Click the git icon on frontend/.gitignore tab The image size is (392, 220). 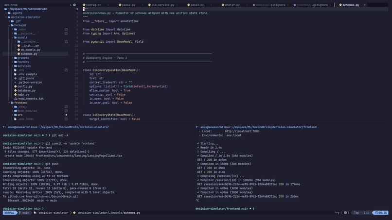[295, 5]
